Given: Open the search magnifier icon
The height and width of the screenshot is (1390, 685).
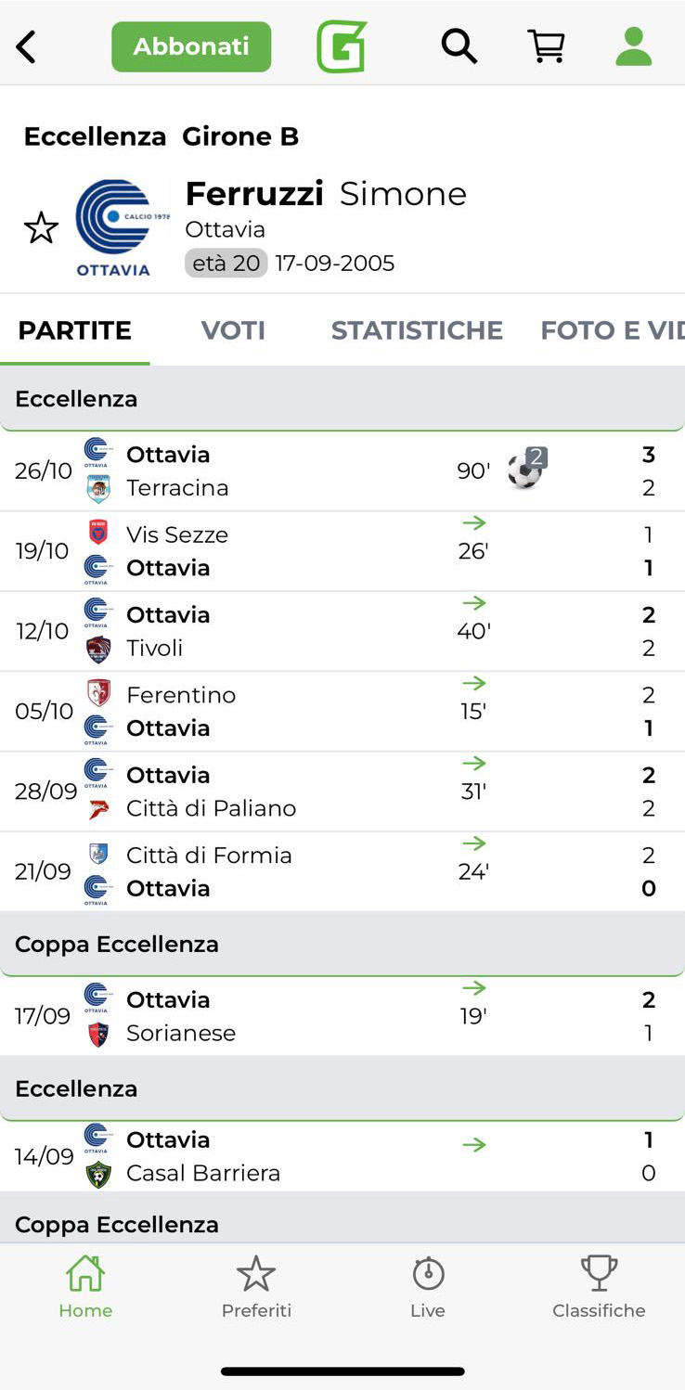Looking at the screenshot, I should coord(459,45).
